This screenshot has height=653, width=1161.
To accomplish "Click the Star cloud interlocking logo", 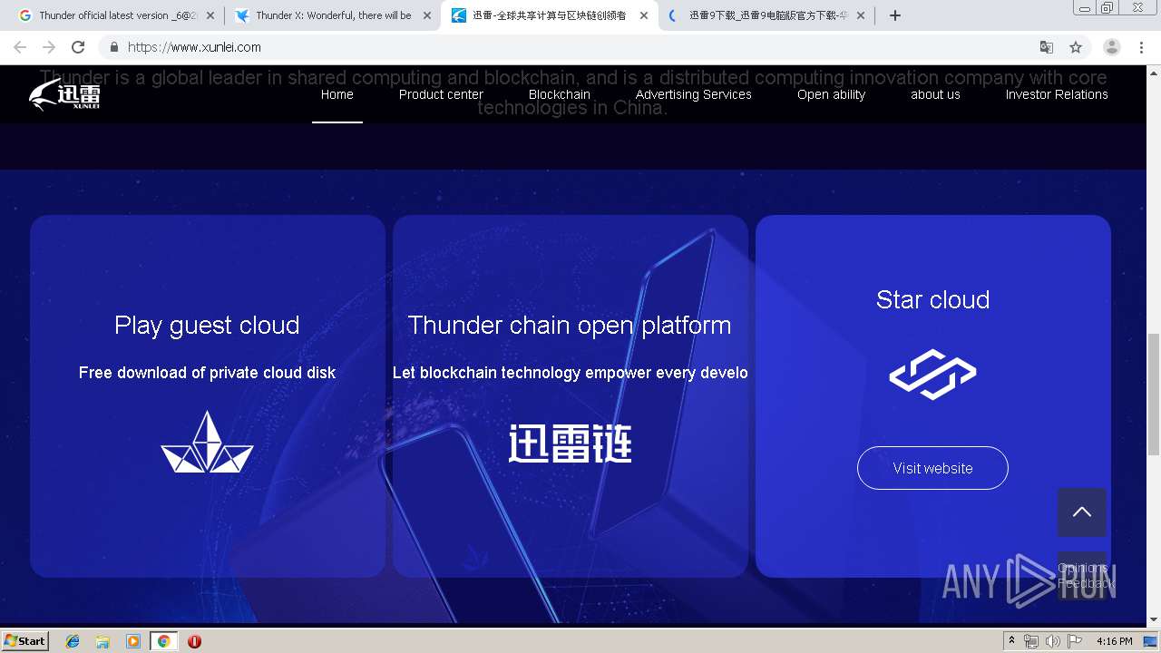I will click(x=932, y=375).
